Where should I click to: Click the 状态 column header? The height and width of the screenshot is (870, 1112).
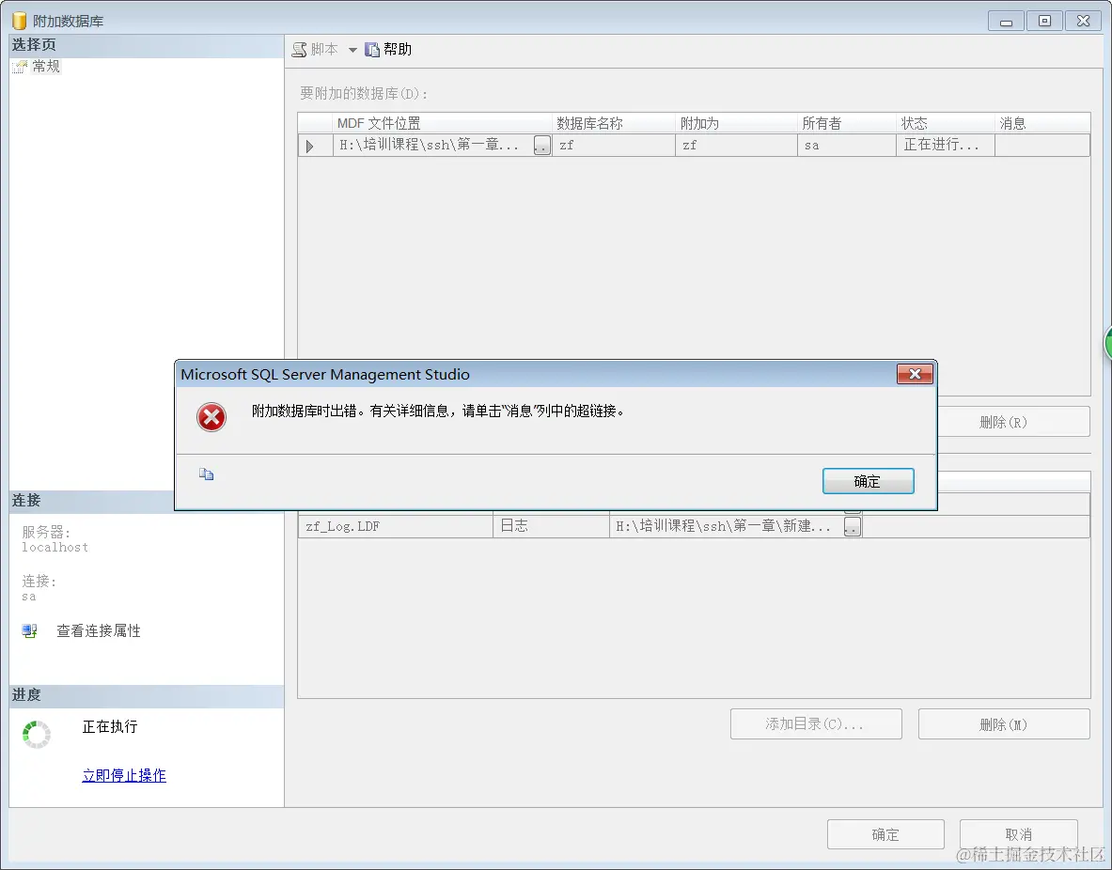(946, 123)
